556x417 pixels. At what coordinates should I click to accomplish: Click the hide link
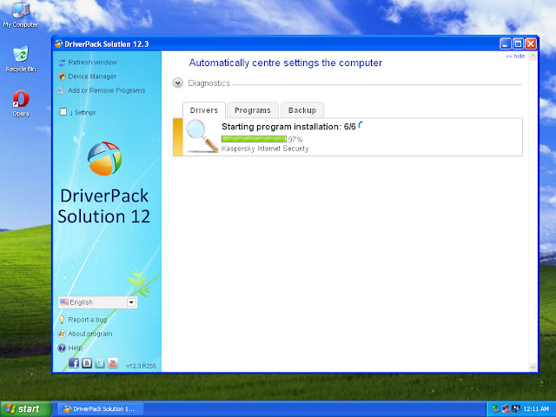coord(515,56)
